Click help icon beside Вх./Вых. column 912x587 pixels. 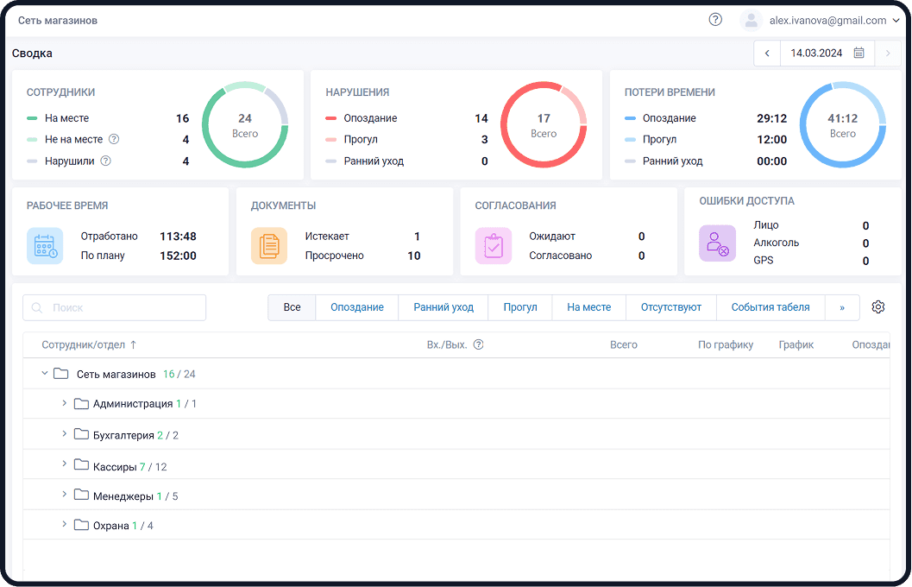pyautogui.click(x=479, y=344)
